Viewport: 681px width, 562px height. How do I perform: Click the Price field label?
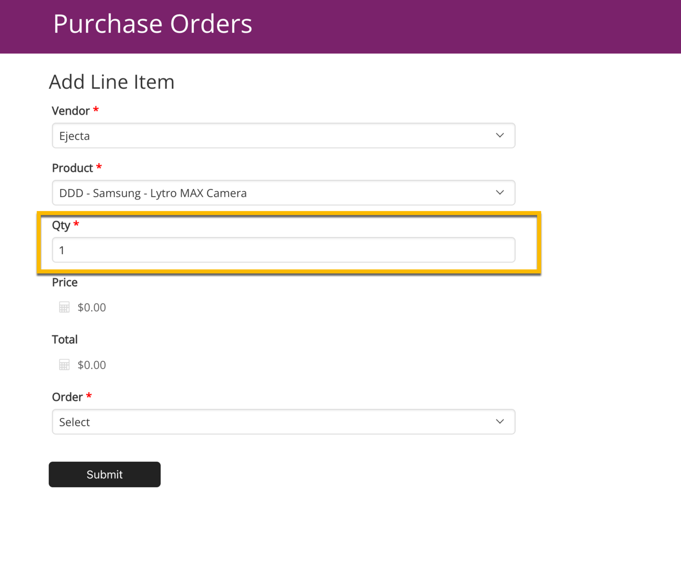[x=65, y=282]
